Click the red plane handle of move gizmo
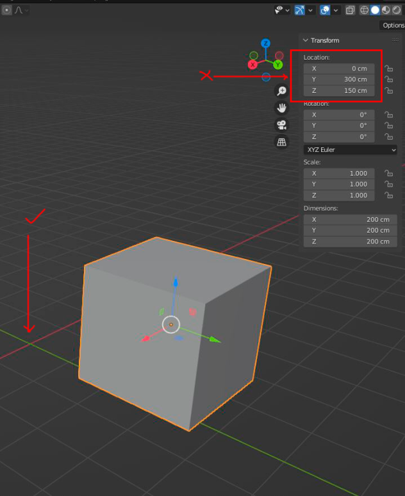Screen dimensions: 405x496 pos(192,312)
